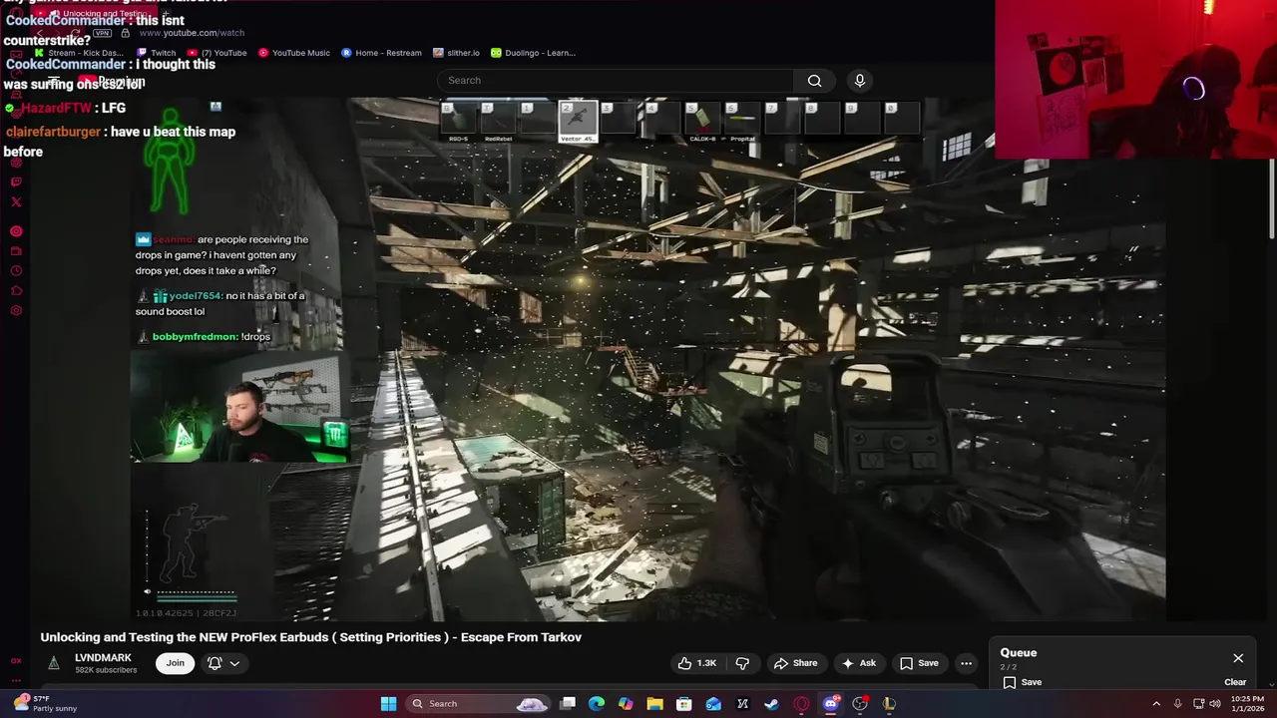
Task: Click the YouTube search magnifier button
Action: click(815, 81)
